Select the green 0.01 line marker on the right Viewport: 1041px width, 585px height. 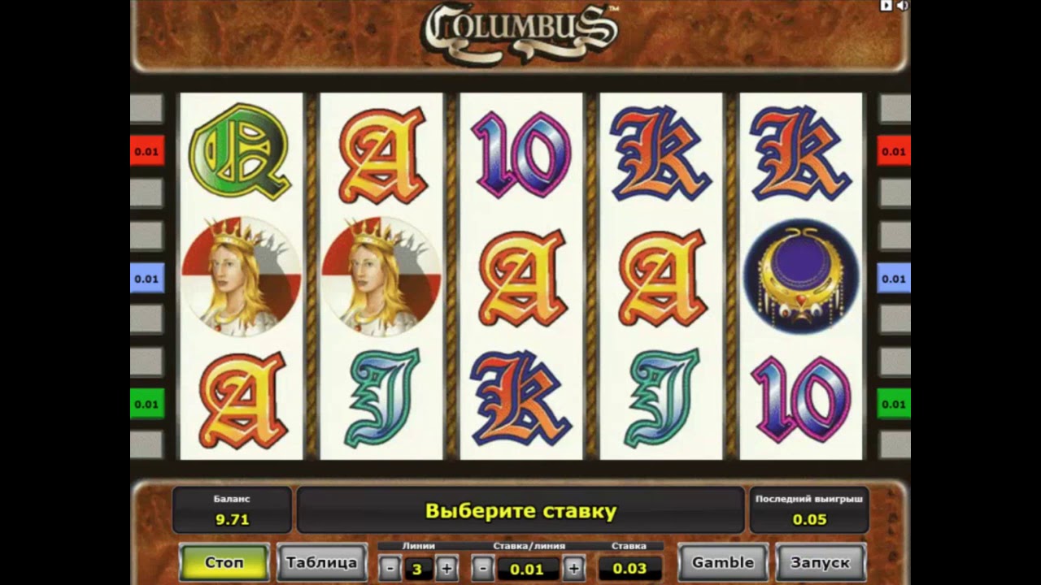[894, 404]
